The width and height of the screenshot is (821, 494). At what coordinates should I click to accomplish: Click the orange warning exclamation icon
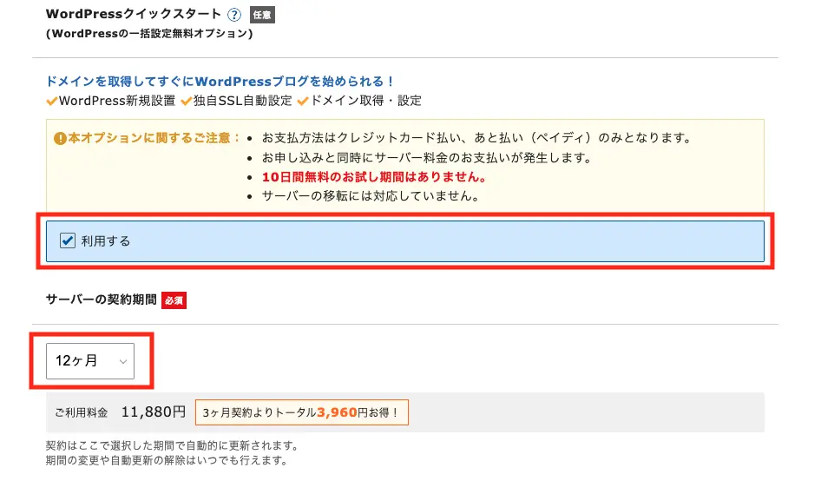[x=60, y=137]
